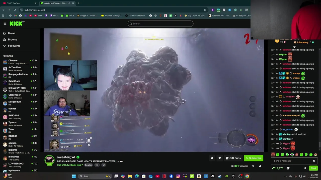Click the sweatergxd channel avatar
Viewport: 321px width, 180px height.
point(49,160)
